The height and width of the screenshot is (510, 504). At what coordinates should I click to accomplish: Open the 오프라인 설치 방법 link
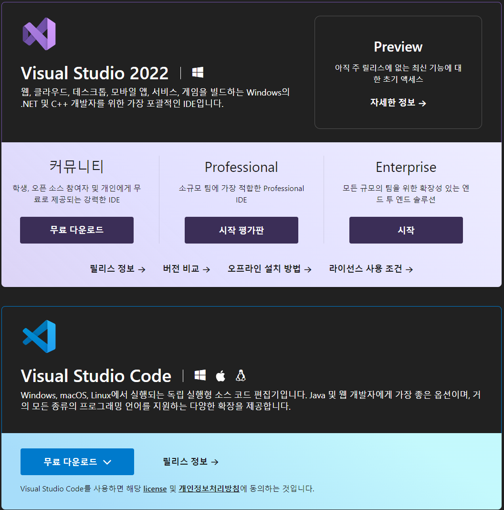pos(270,269)
